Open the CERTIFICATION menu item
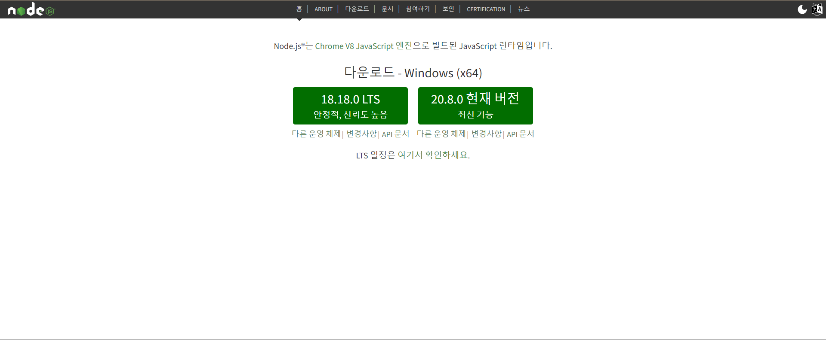Viewport: 826px width, 340px height. pyautogui.click(x=486, y=9)
